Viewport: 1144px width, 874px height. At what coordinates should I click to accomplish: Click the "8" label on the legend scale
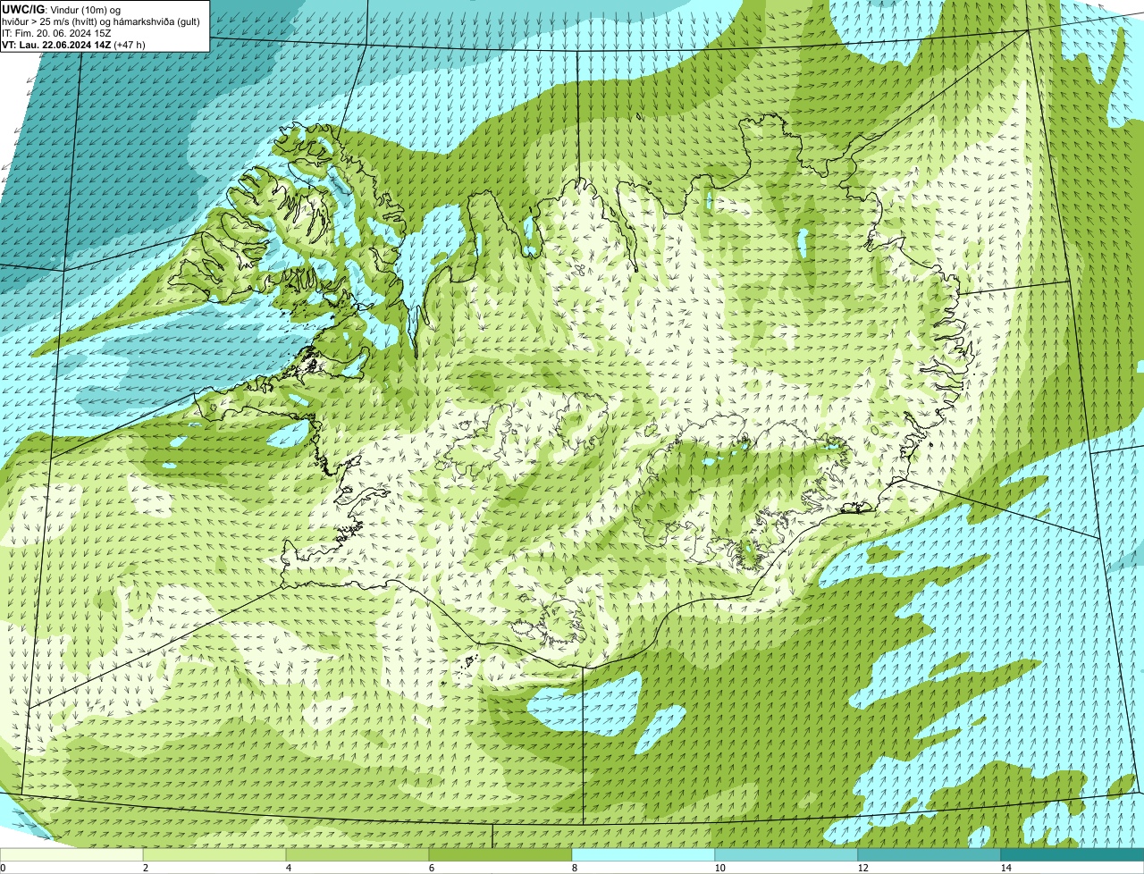575,868
